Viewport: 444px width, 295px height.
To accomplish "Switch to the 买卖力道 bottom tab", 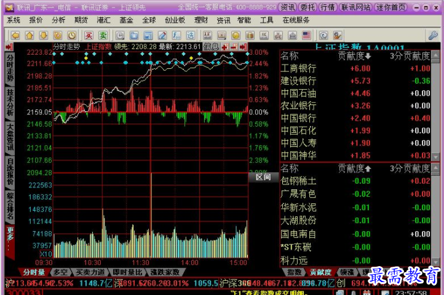I will tap(90, 272).
